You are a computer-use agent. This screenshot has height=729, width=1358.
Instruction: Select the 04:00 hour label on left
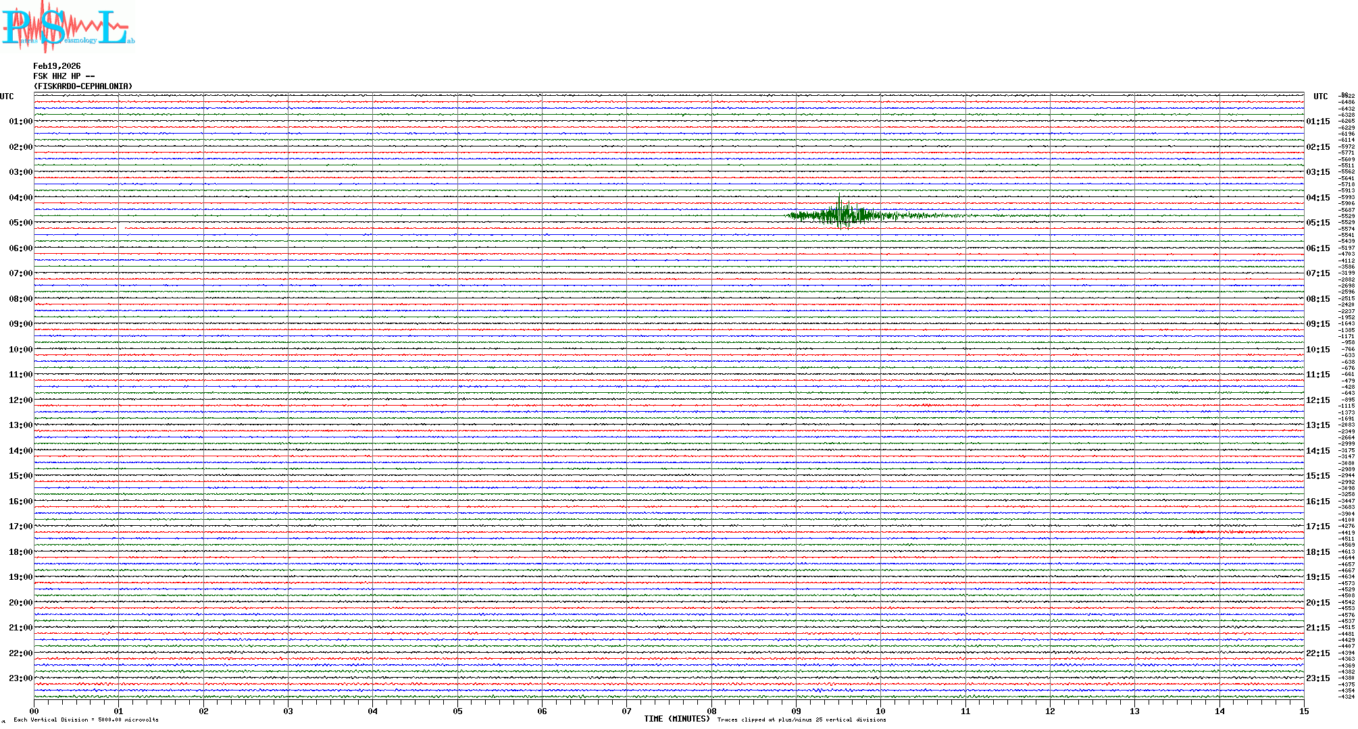[x=20, y=198]
